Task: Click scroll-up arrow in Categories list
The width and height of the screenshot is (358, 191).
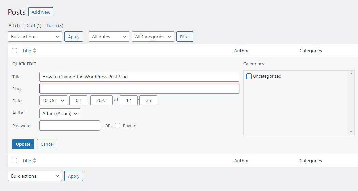Action: [351, 74]
